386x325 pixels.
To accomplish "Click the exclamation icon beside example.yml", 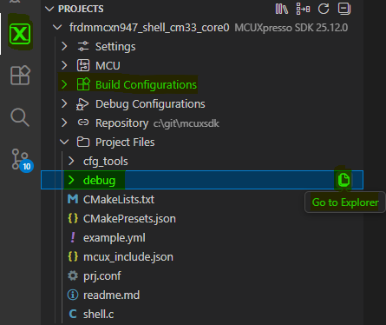I will click(x=73, y=237).
